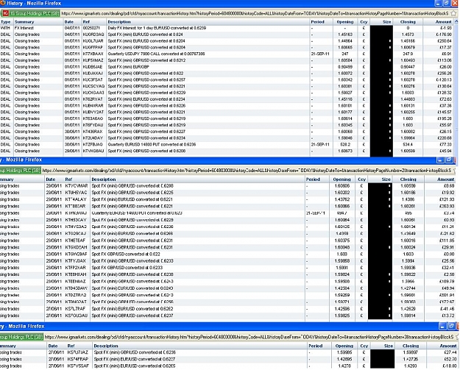The image size is (460, 370).
Task: Minimize the bottom Firefox window
Action: point(443,326)
